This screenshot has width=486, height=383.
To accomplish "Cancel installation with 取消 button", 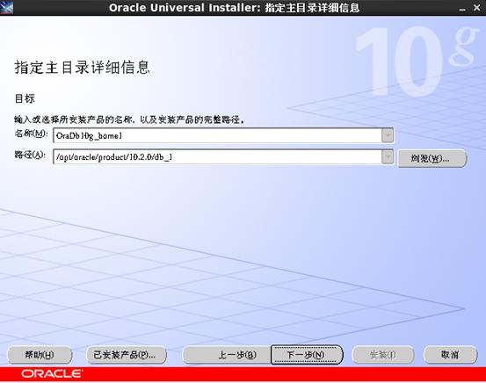I will click(450, 355).
